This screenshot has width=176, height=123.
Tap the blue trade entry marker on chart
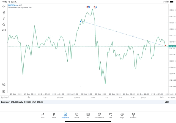pos(81,21)
